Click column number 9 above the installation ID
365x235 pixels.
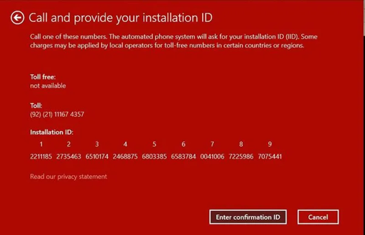click(270, 144)
